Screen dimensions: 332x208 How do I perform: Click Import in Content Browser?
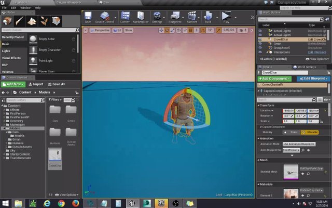coord(36,84)
